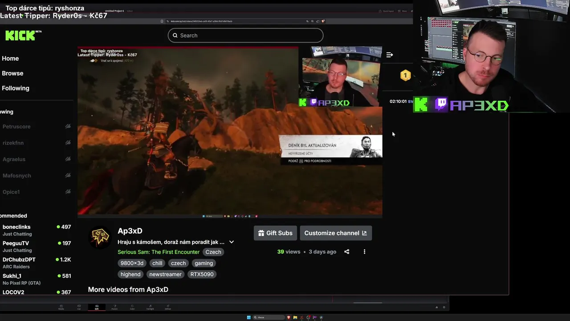This screenshot has width=570, height=321.
Task: Click offline icon beside Petruscore
Action: click(x=68, y=126)
